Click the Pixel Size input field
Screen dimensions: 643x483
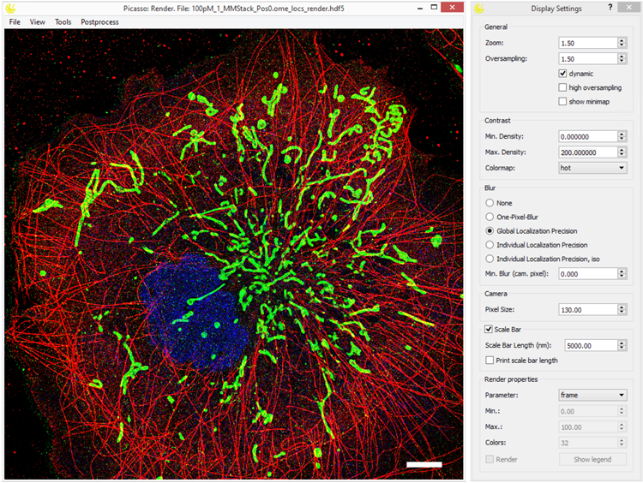pos(588,310)
